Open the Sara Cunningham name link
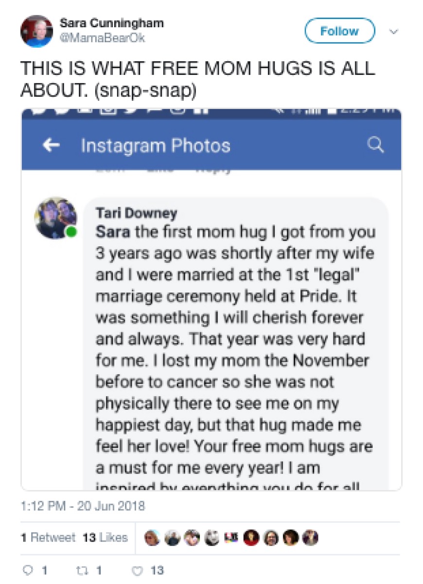423x584 pixels. [x=111, y=23]
